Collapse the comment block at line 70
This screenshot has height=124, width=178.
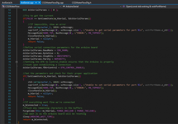tap(17, 62)
